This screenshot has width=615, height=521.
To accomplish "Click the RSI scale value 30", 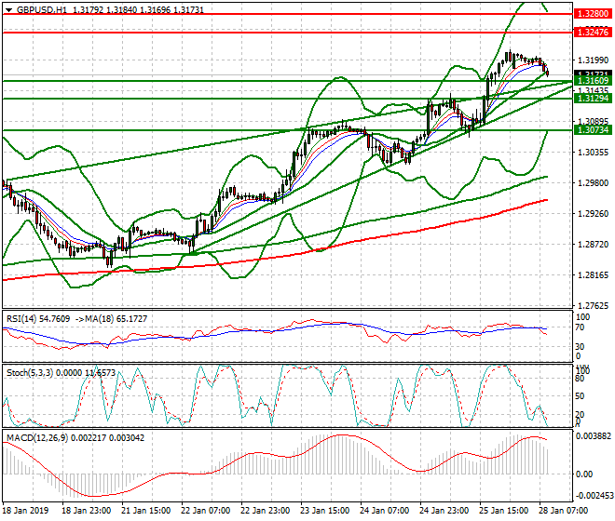I will [581, 347].
